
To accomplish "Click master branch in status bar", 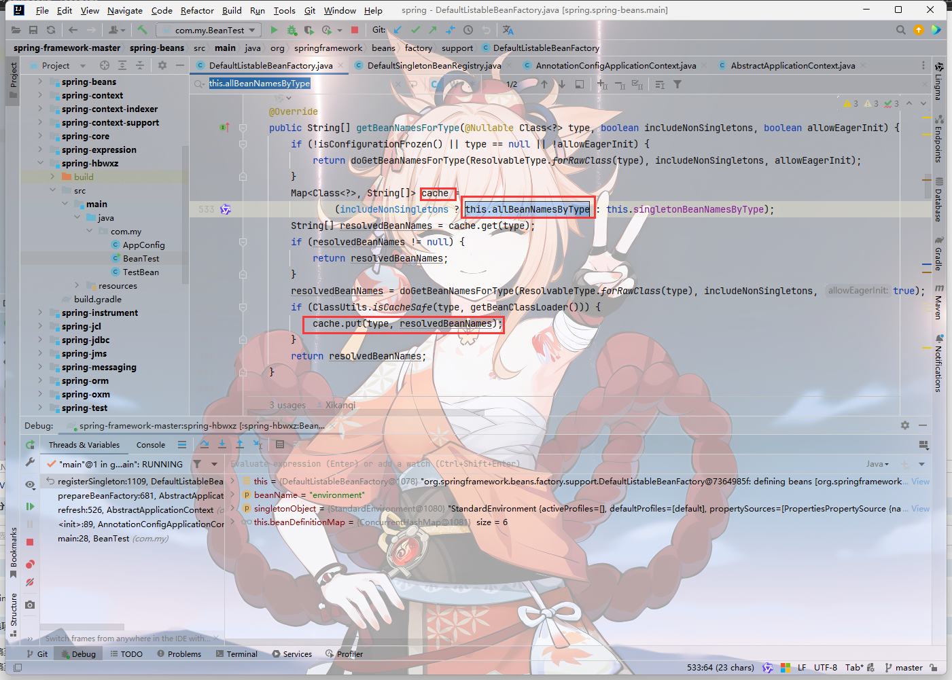I will [x=904, y=668].
